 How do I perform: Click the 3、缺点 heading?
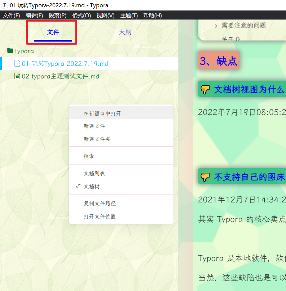click(219, 61)
